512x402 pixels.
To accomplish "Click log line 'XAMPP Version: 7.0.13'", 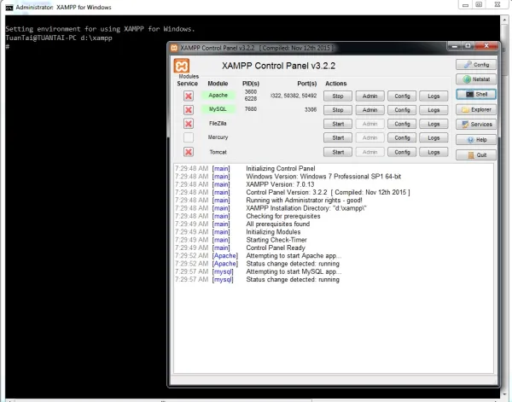I will (280, 184).
